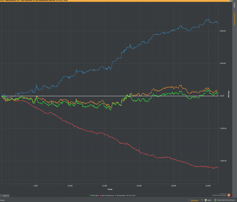237x202 pixels.
Task: Switch to the Graphed Hands side tab
Action: 234,19
